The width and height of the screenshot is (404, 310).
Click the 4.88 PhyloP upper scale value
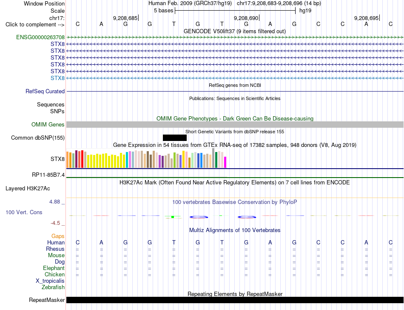54,202
